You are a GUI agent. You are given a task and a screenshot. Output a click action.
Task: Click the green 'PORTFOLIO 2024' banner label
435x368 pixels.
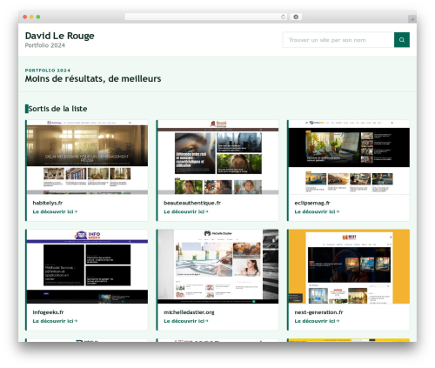[x=48, y=70]
